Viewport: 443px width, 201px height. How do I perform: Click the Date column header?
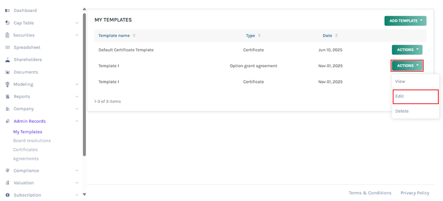pos(327,35)
